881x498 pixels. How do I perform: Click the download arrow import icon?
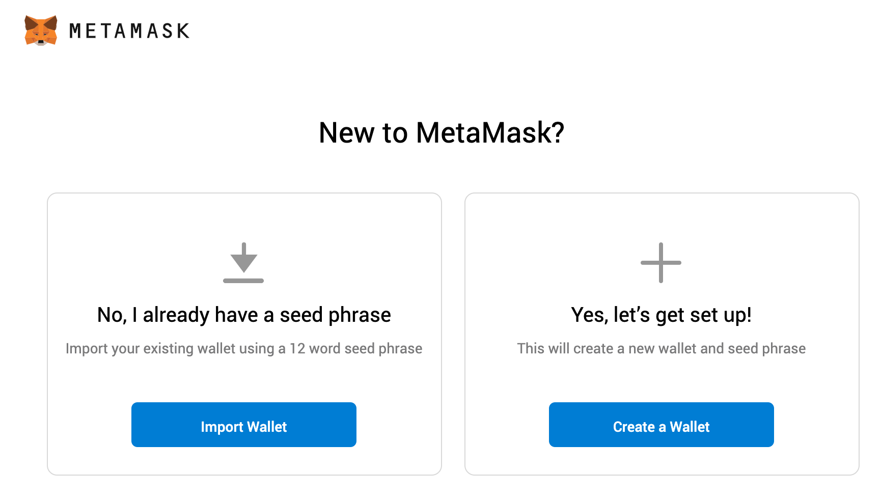[243, 263]
